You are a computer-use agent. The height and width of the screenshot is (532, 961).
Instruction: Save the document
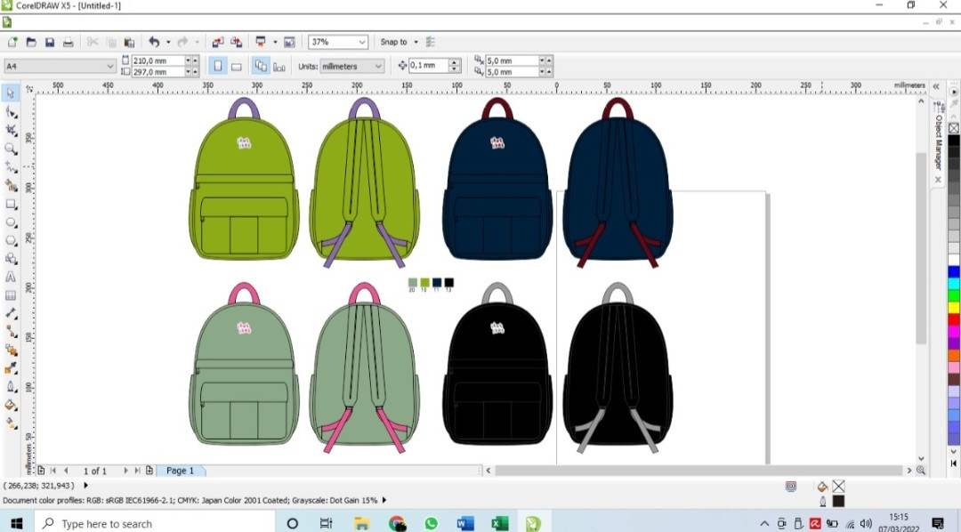[50, 42]
